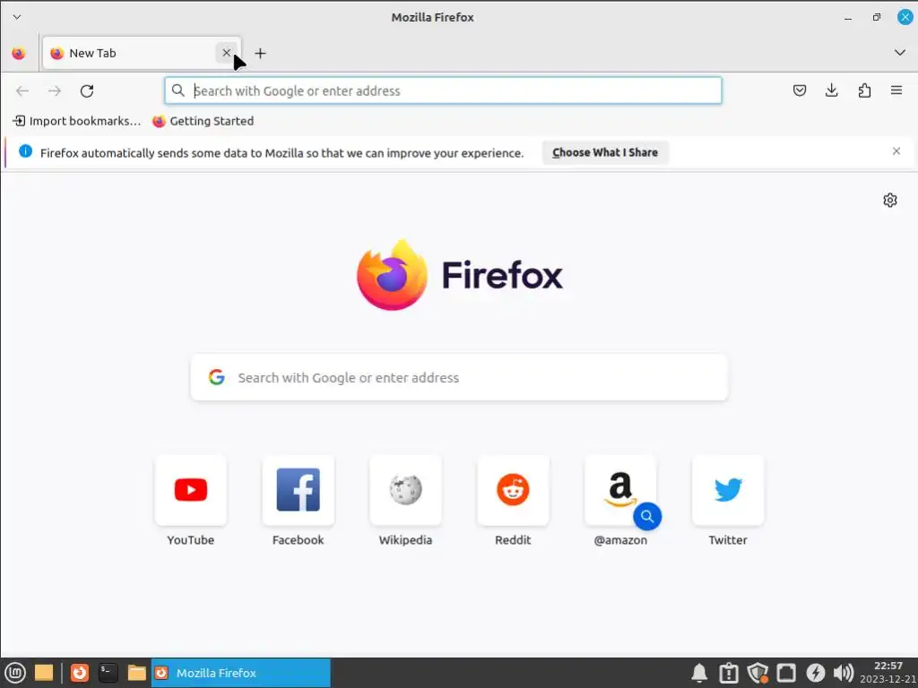Open the Linux Mint start menu
The width and height of the screenshot is (918, 688).
tap(14, 673)
